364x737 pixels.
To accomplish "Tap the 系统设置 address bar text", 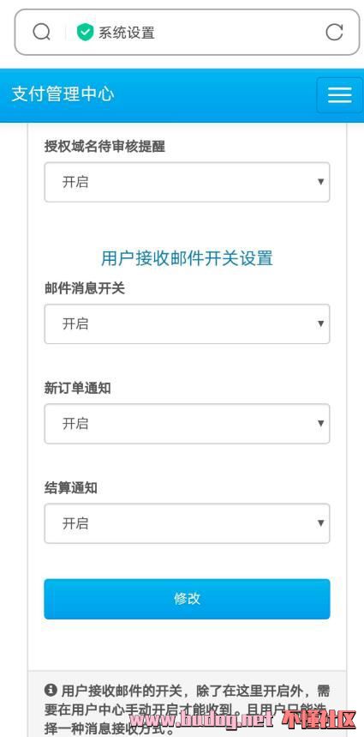I will point(126,33).
